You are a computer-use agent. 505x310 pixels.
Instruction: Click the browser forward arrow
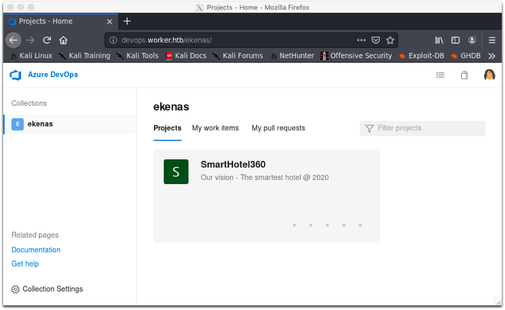(x=30, y=40)
